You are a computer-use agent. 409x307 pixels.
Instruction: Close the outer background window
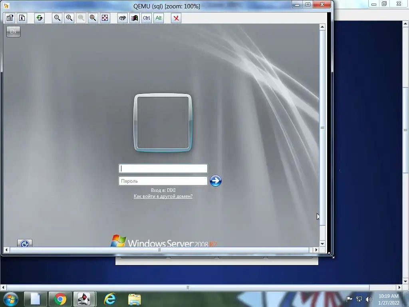click(x=399, y=4)
